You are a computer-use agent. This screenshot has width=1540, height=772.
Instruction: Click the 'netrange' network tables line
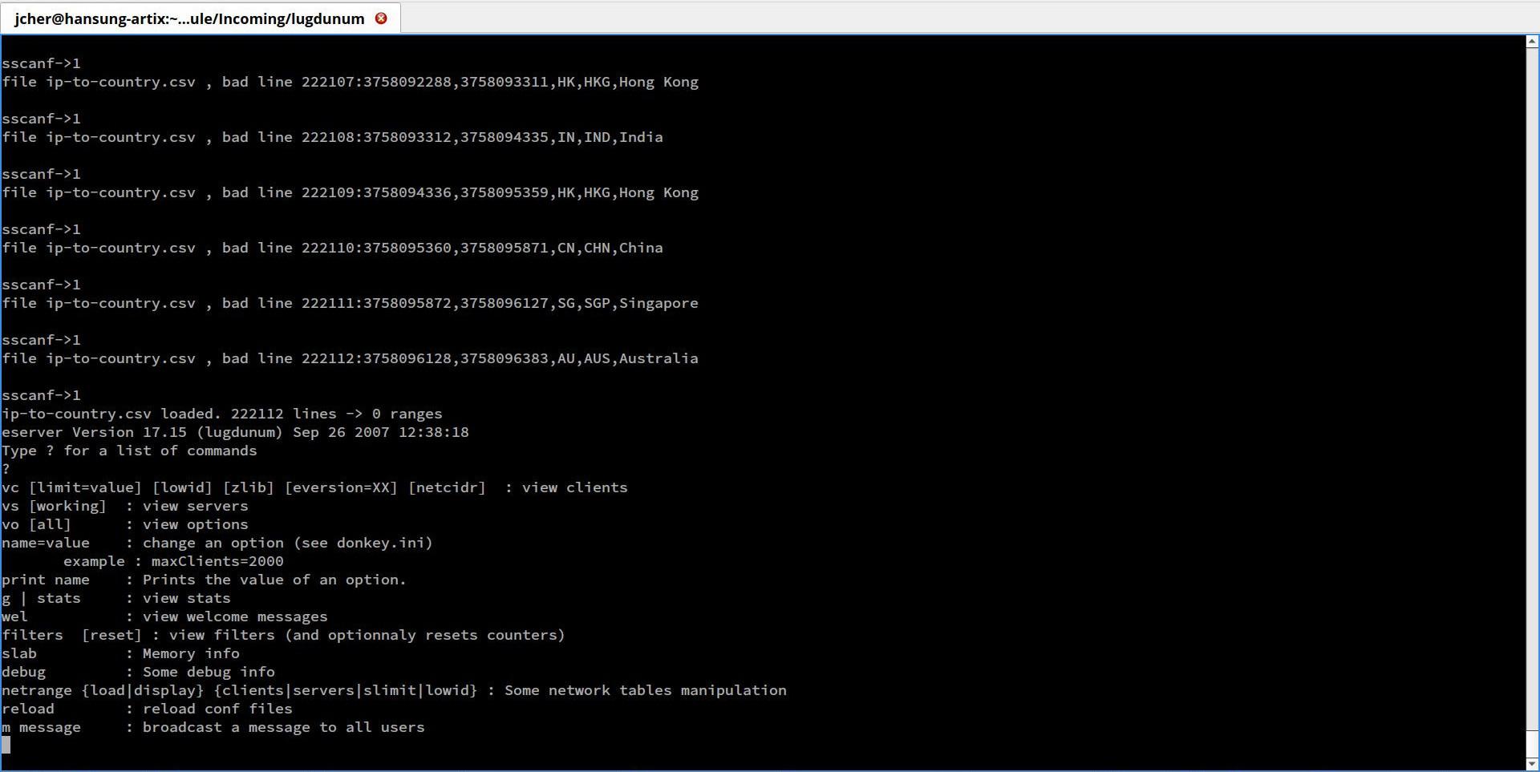click(x=394, y=690)
